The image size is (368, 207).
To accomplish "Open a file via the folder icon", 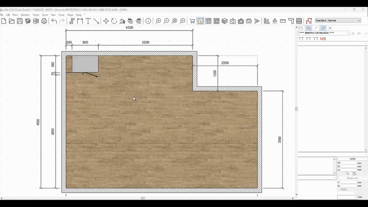I will point(12,21).
